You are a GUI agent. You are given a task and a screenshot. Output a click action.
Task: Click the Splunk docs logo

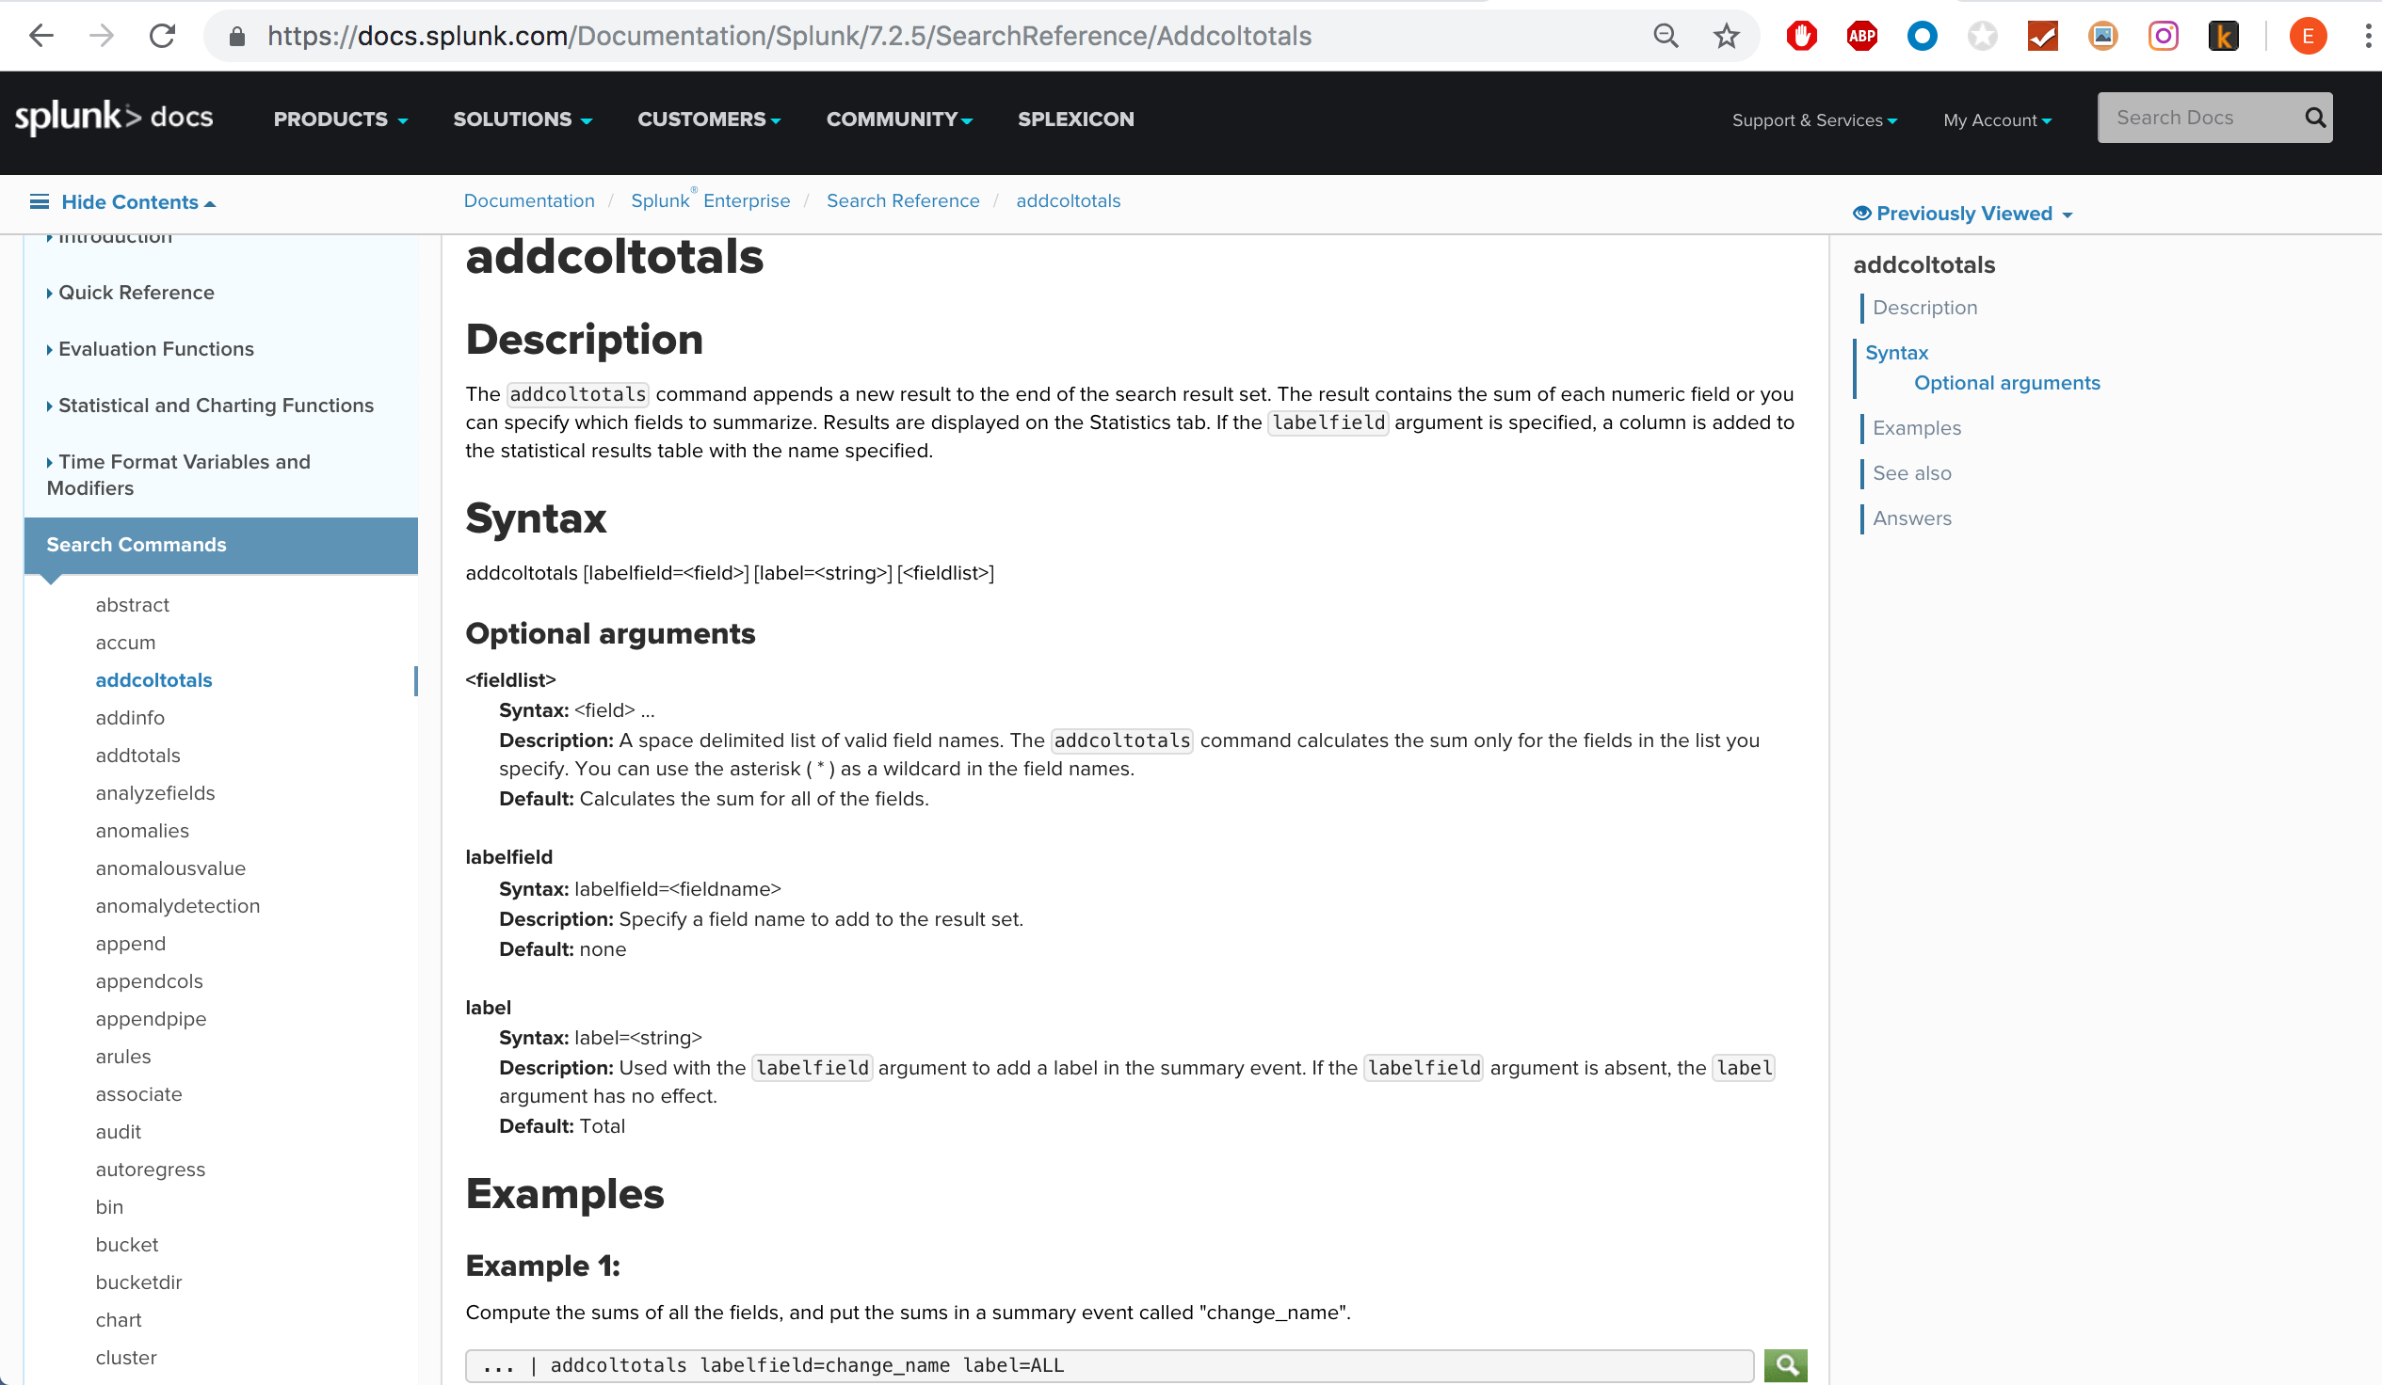coord(113,119)
